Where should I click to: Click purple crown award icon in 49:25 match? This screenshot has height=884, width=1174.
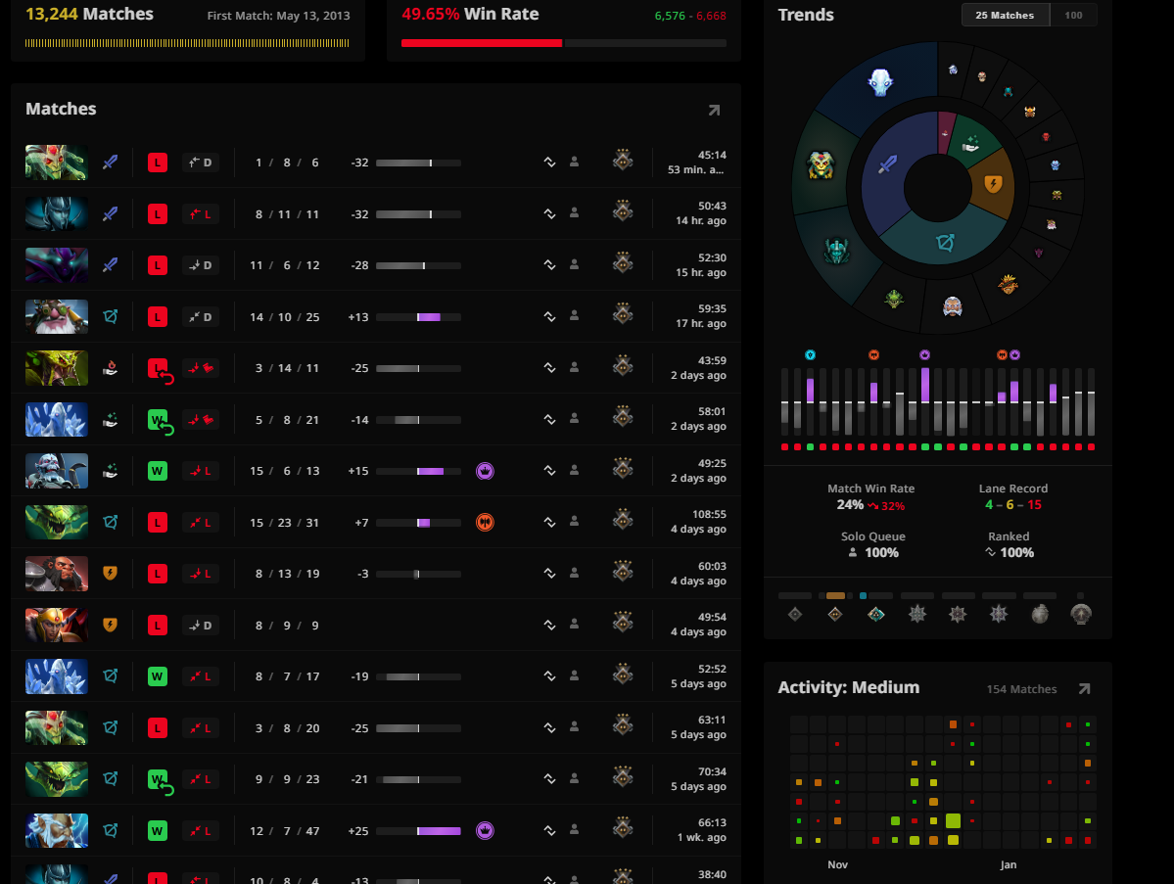coord(486,471)
